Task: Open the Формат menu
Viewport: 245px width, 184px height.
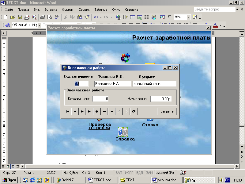Action: click(68, 10)
